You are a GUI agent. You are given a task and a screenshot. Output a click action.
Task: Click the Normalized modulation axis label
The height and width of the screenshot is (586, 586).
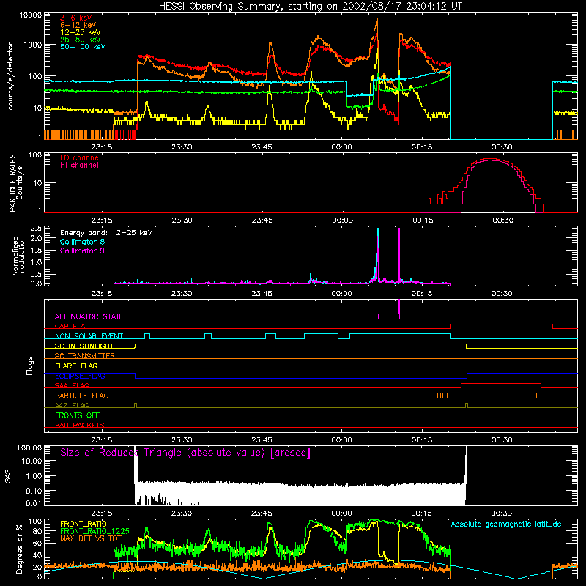pos(19,256)
